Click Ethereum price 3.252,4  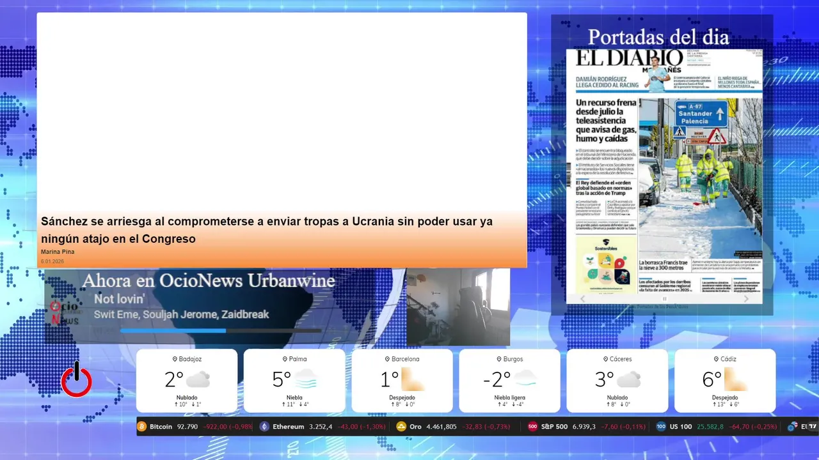[x=321, y=426]
